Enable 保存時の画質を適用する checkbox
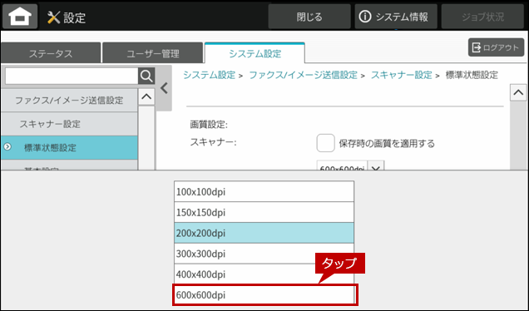The height and width of the screenshot is (311, 529). click(325, 143)
